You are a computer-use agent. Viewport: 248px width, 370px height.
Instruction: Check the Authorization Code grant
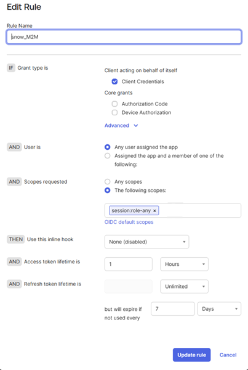point(114,104)
